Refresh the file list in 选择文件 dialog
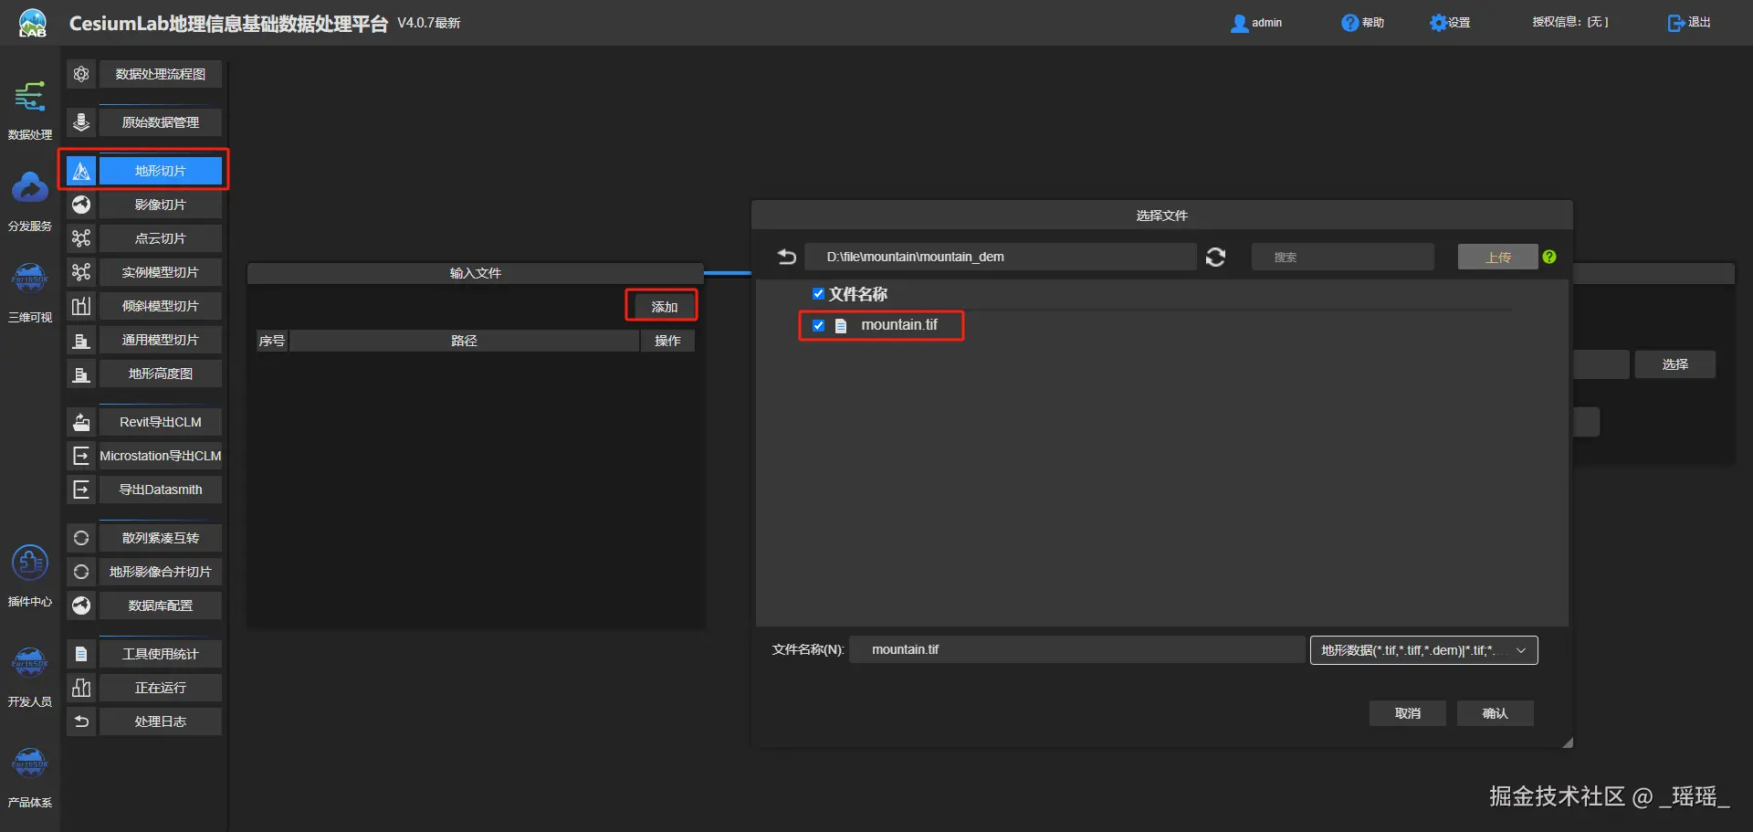Image resolution: width=1753 pixels, height=832 pixels. [1215, 258]
